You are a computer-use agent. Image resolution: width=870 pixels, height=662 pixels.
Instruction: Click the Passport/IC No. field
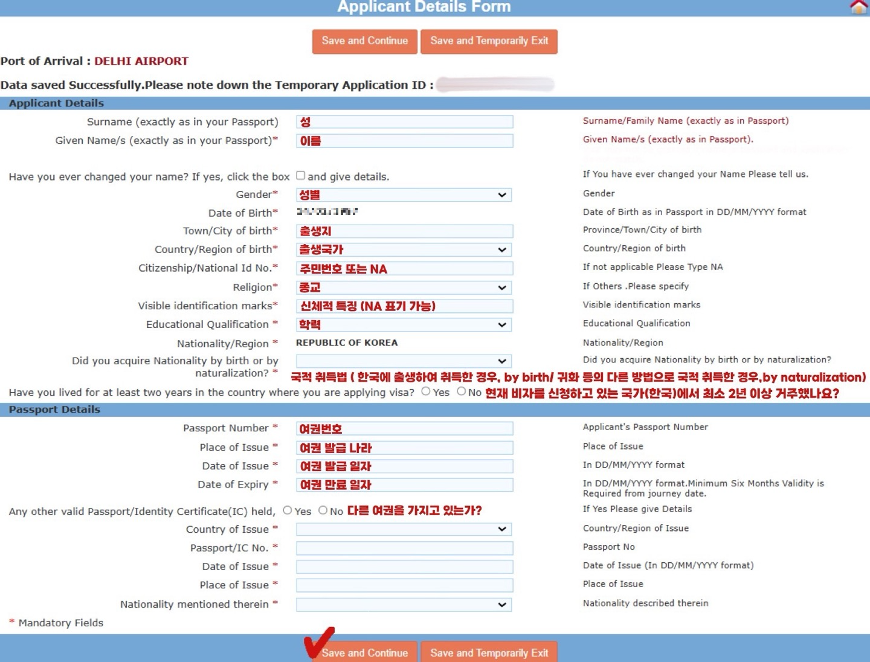point(405,548)
